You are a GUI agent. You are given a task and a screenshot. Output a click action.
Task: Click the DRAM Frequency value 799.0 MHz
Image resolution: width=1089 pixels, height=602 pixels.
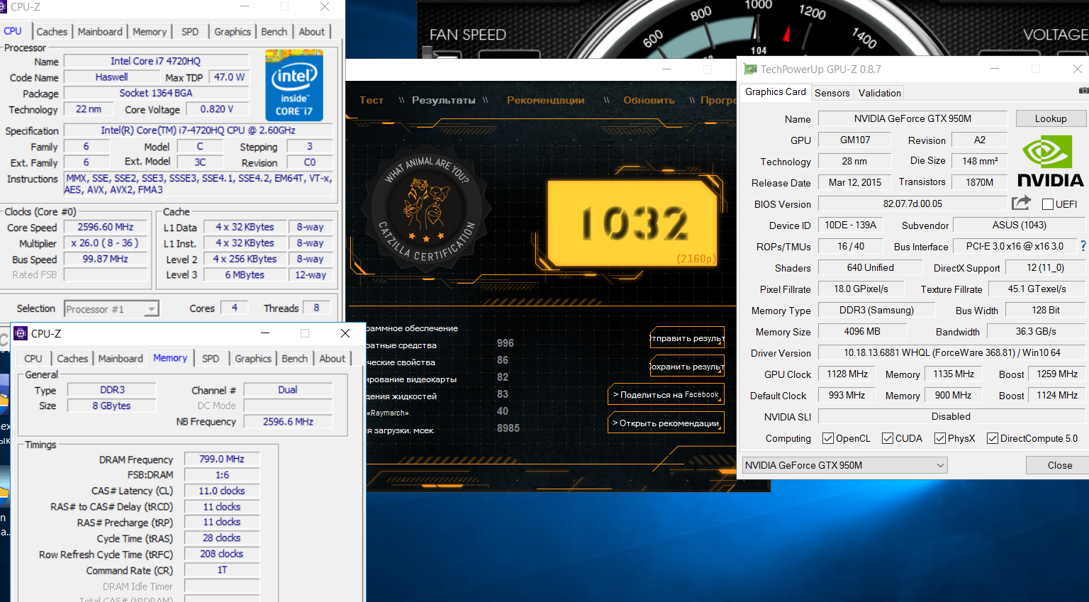coord(222,459)
